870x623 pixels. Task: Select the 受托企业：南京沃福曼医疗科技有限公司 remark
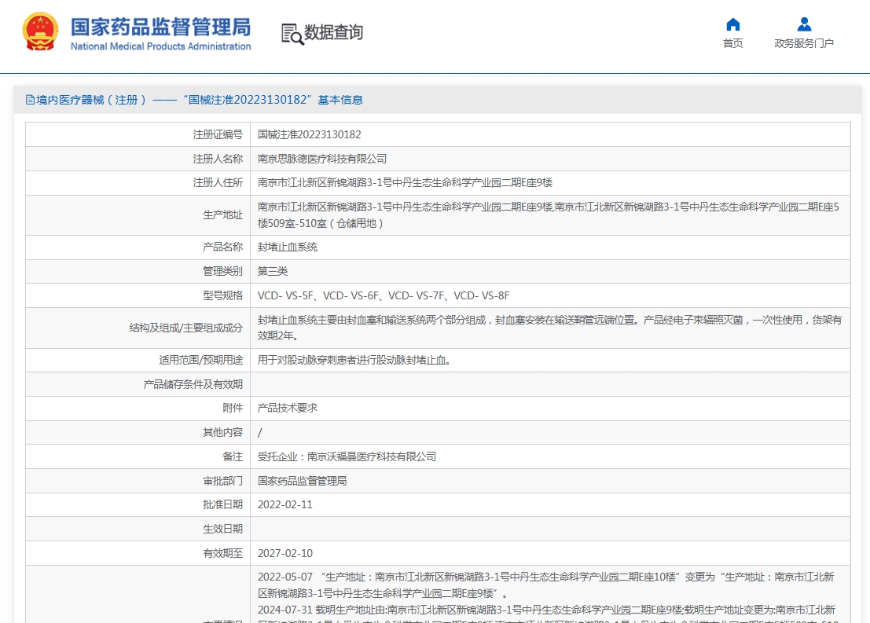(x=347, y=456)
